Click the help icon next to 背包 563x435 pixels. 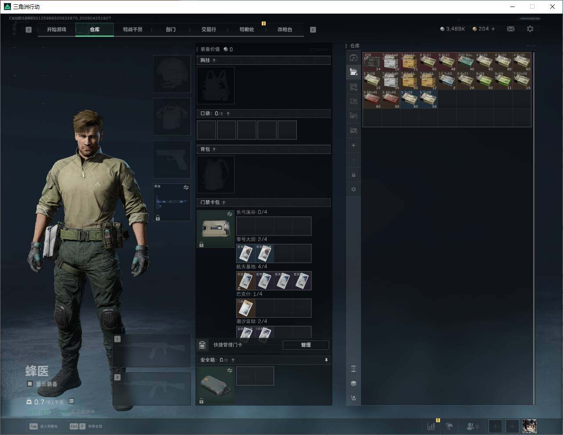click(x=214, y=150)
